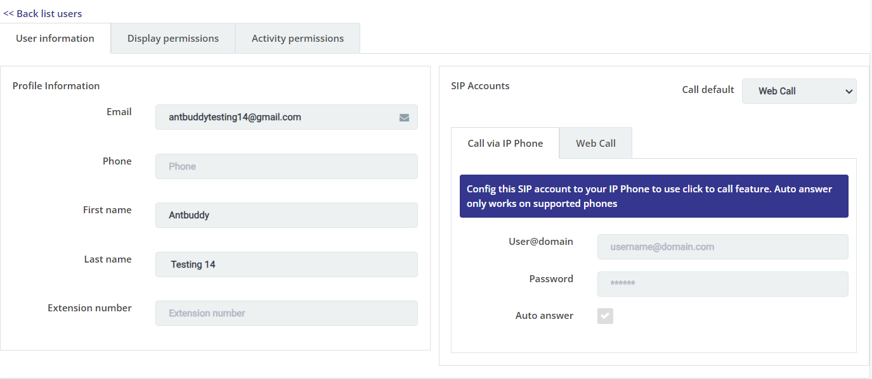Switch to the Web Call tab
The height and width of the screenshot is (379, 872).
click(x=595, y=144)
